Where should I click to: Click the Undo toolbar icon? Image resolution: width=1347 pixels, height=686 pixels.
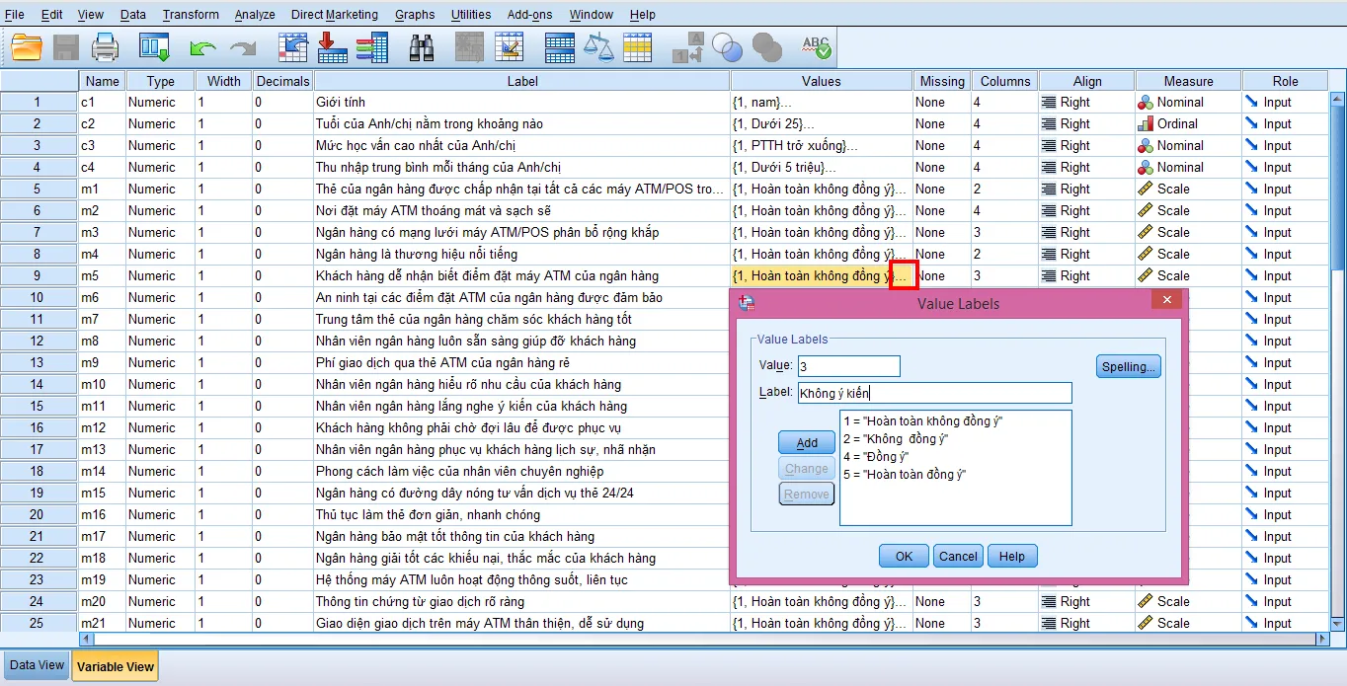coord(202,46)
